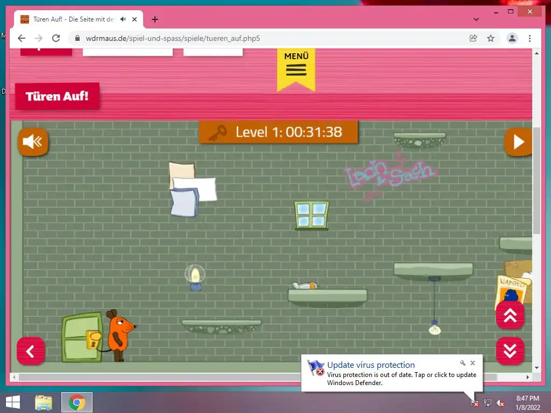Go back in browser history

(22, 38)
